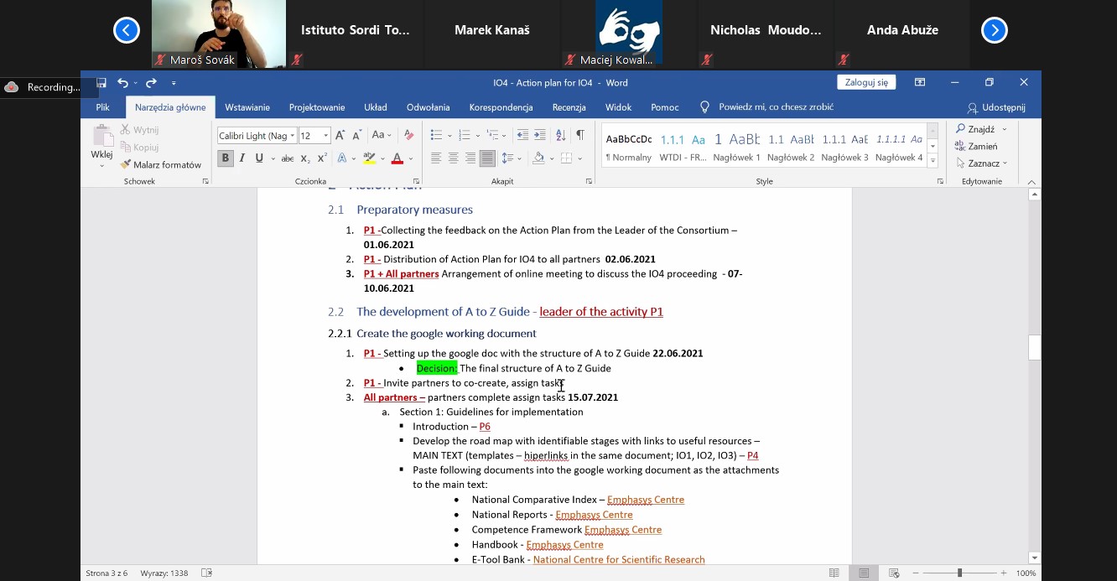Toggle bold formatting
The width and height of the screenshot is (1117, 581).
[x=225, y=158]
